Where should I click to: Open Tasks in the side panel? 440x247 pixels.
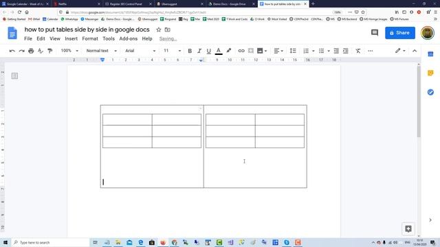pos(430,92)
